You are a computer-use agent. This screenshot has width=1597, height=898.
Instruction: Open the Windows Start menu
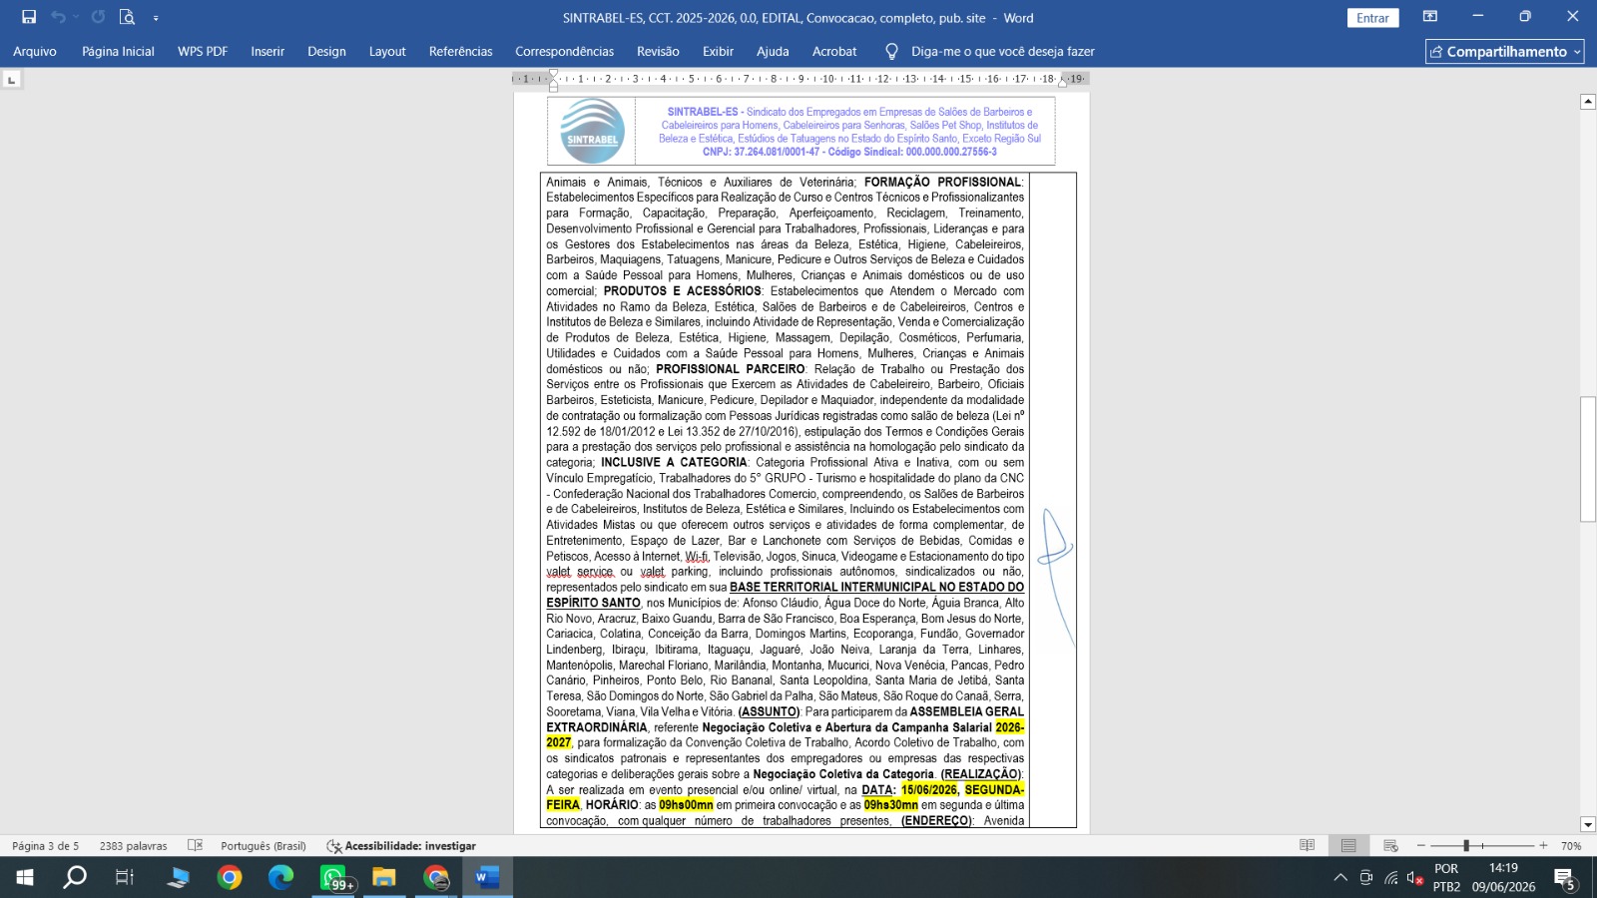pos(24,878)
